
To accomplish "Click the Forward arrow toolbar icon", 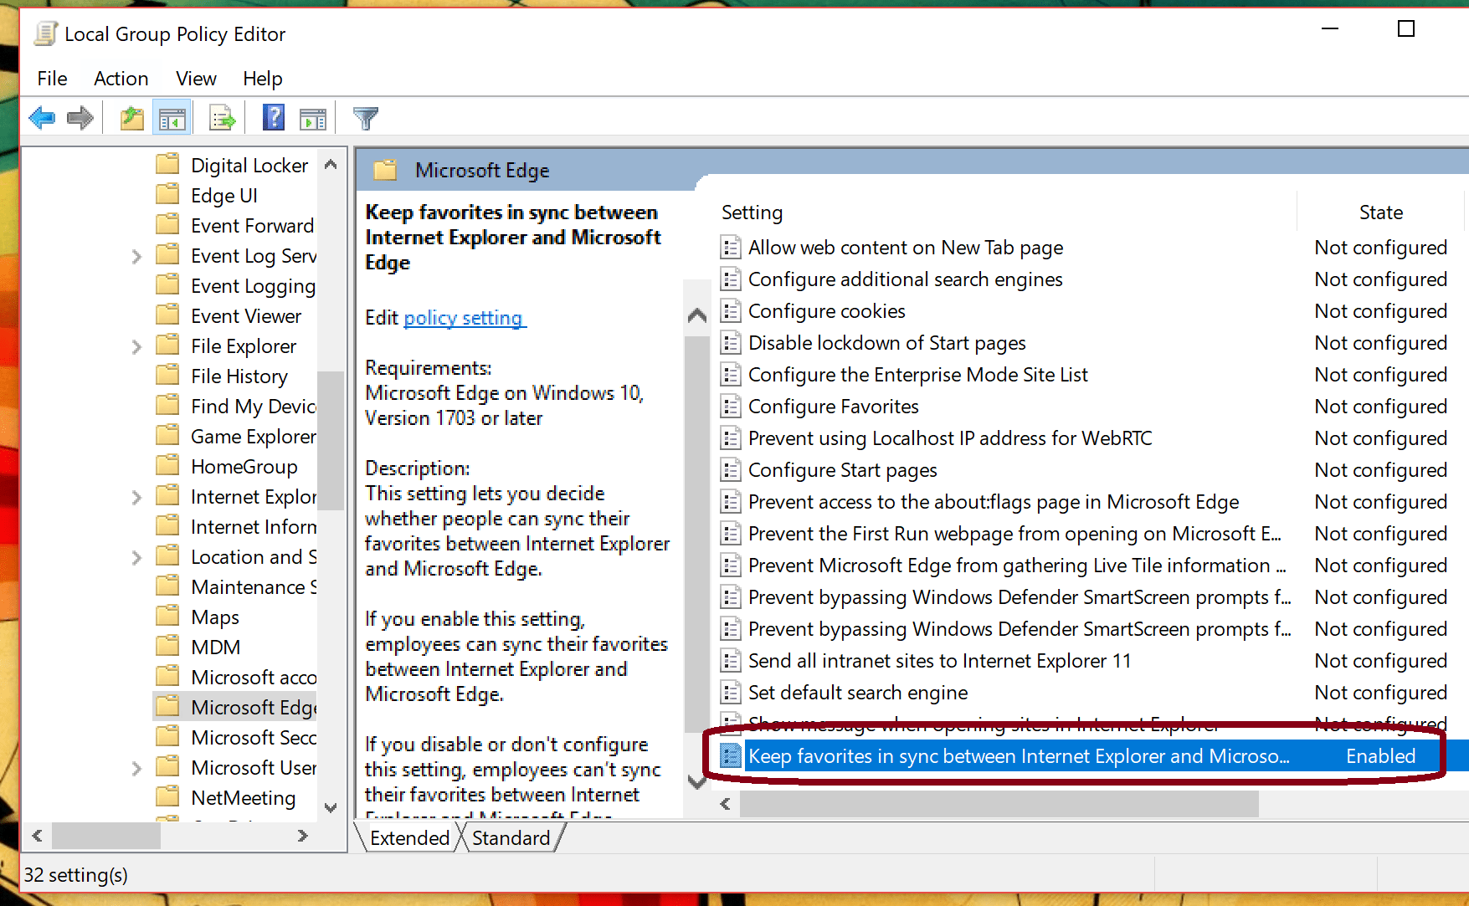I will tap(80, 118).
